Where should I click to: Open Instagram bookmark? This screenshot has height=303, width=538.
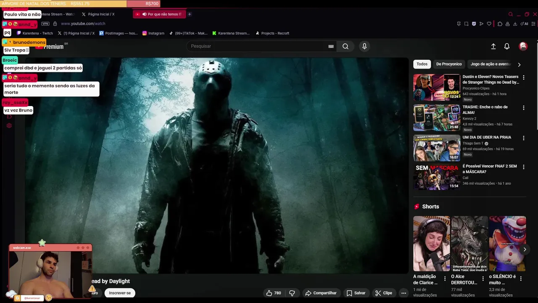[153, 33]
